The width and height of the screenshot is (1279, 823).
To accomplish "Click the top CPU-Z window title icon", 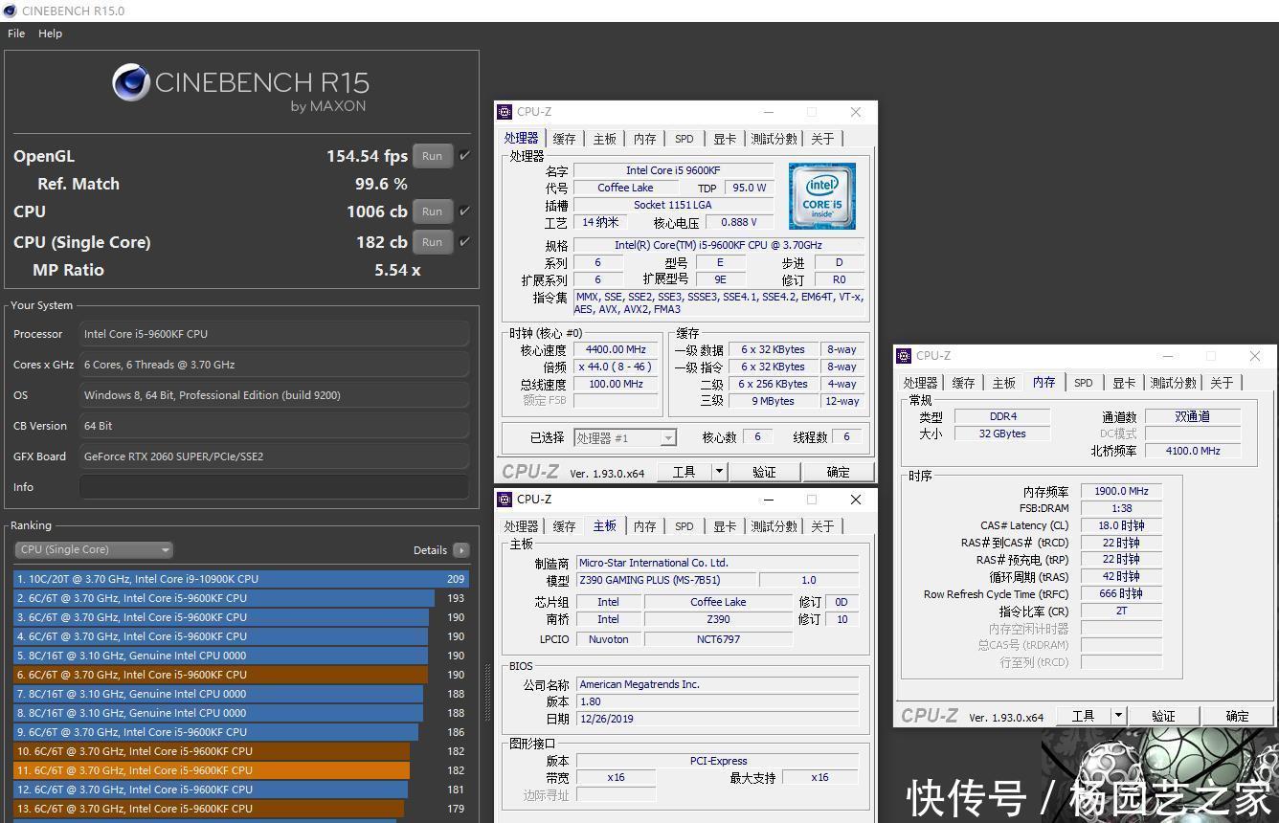I will (x=505, y=112).
